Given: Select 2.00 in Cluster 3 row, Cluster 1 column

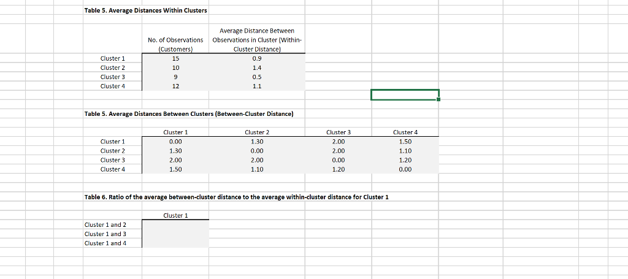Looking at the screenshot, I should pos(175,160).
